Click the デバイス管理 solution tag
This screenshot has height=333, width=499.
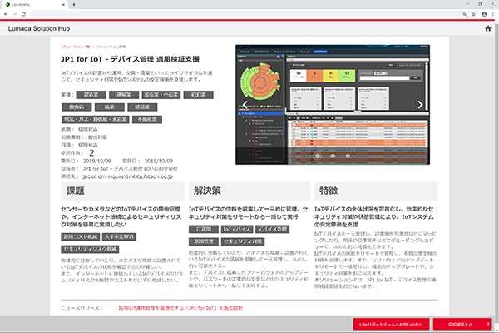tap(273, 229)
